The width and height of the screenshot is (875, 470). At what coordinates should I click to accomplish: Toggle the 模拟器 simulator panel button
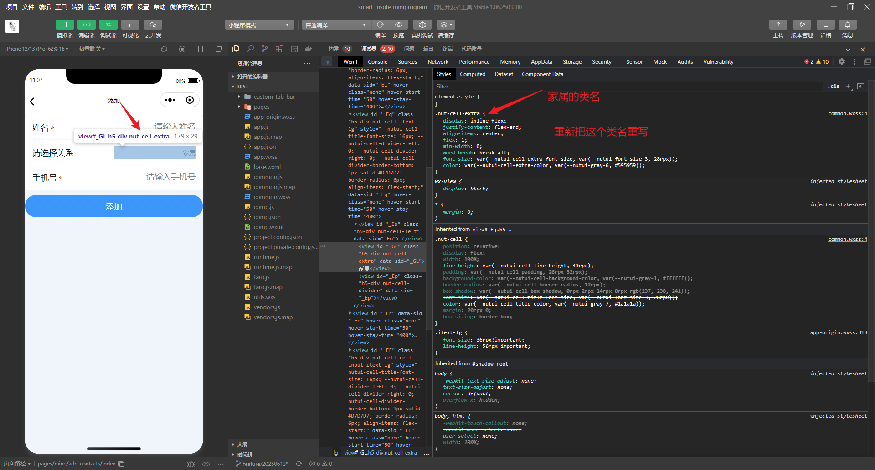[64, 25]
